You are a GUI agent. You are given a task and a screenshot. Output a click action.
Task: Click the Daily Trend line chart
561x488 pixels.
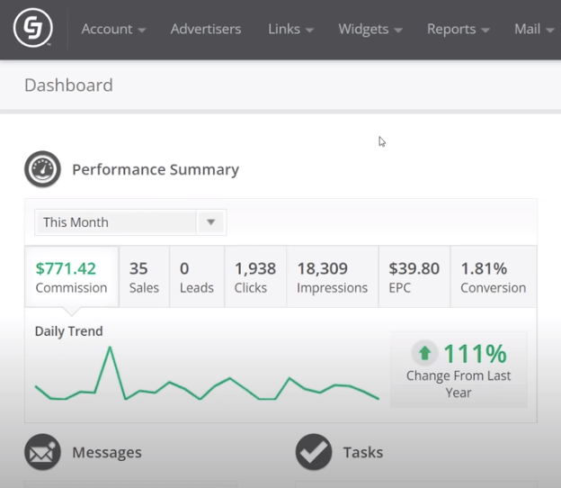coord(207,373)
